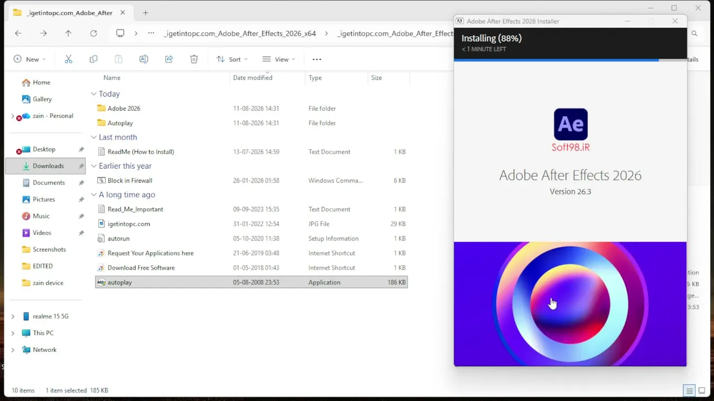
Task: Click the search magnifier icon
Action: [694, 33]
